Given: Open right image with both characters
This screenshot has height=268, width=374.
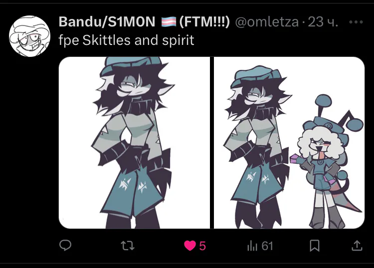Looking at the screenshot, I should (x=289, y=143).
